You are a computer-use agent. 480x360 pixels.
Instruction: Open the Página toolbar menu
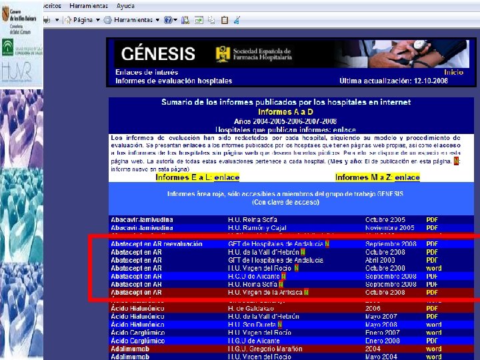(82, 20)
